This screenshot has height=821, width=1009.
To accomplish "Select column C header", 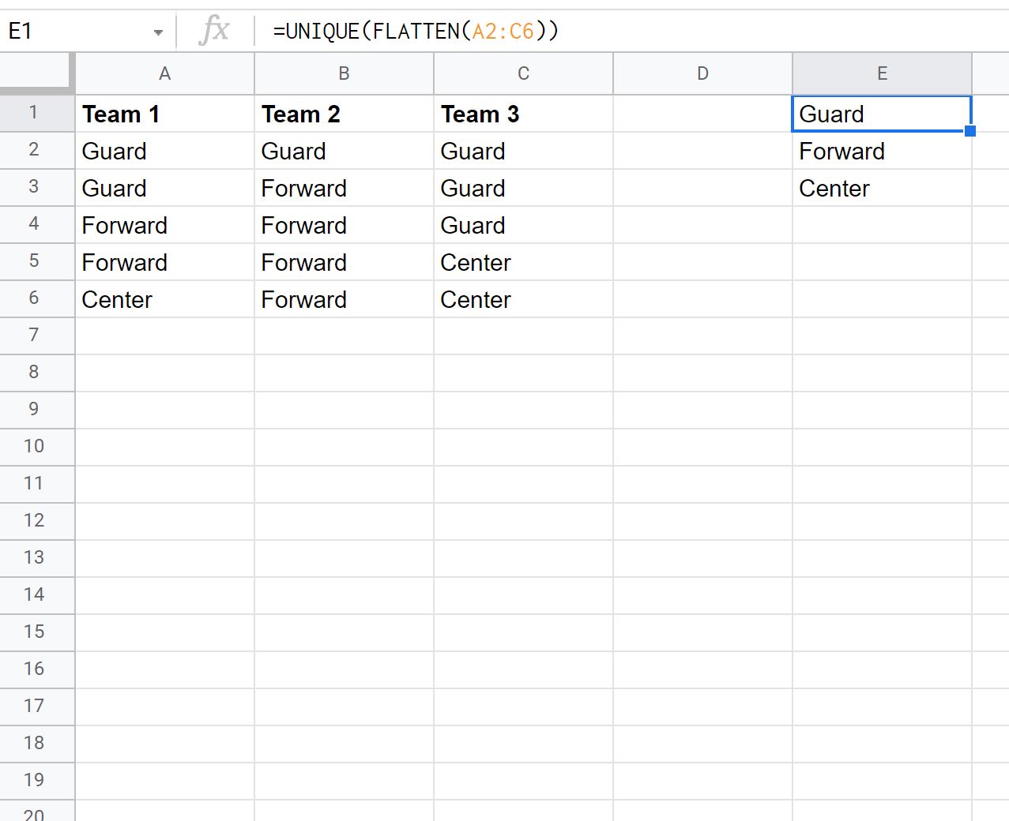I will point(523,74).
